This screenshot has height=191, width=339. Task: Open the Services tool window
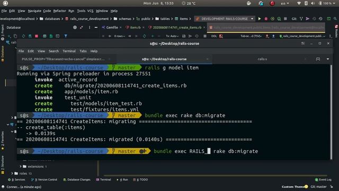[16, 180]
